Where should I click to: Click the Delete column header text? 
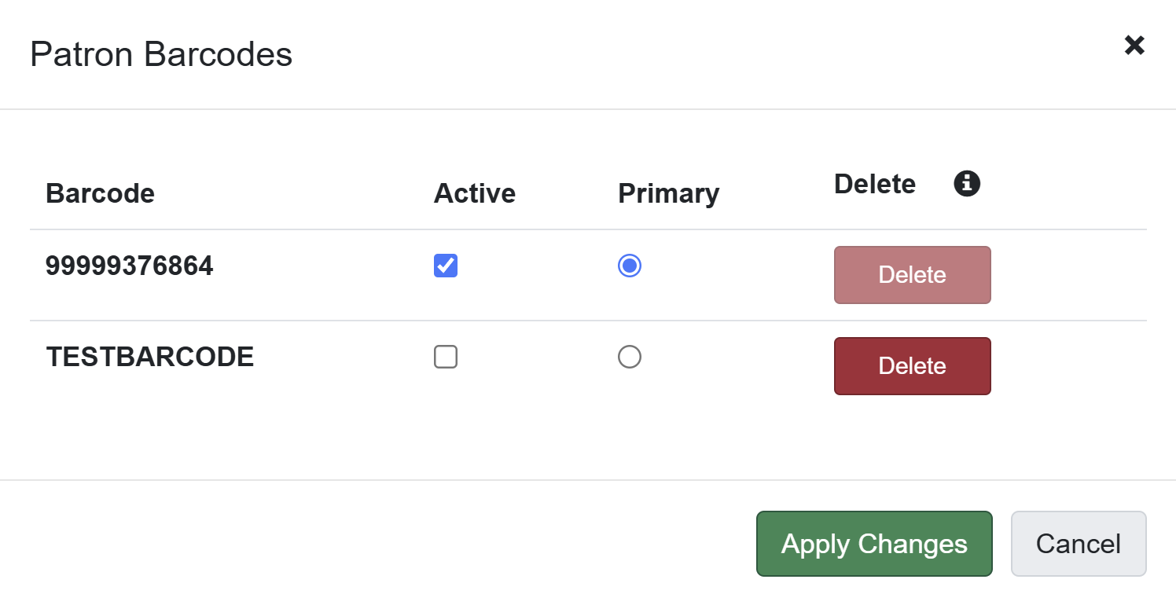(x=874, y=184)
